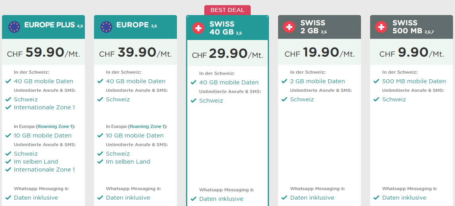Image resolution: width=455 pixels, height=206 pixels.
Task: Click checkmark next to Europe Plus Im selben Land
Action: pos(8,162)
